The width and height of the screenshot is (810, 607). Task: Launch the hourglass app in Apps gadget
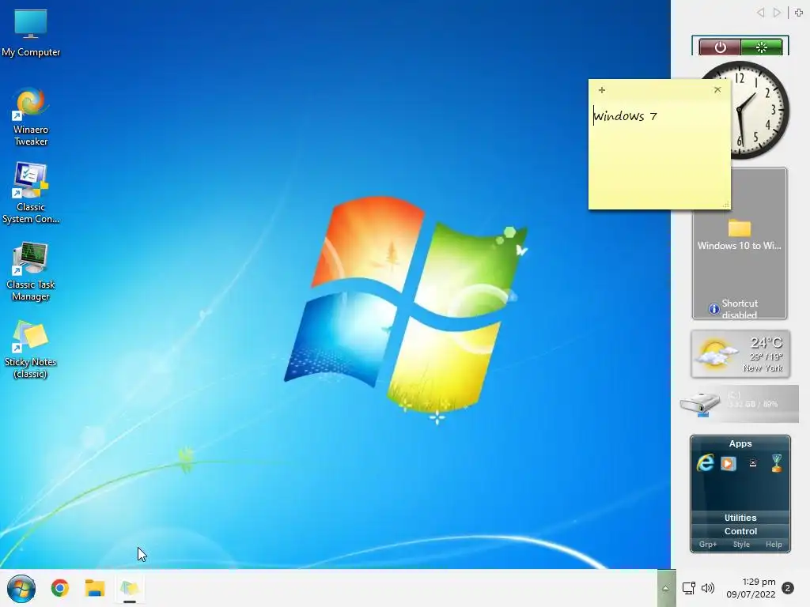pyautogui.click(x=777, y=463)
